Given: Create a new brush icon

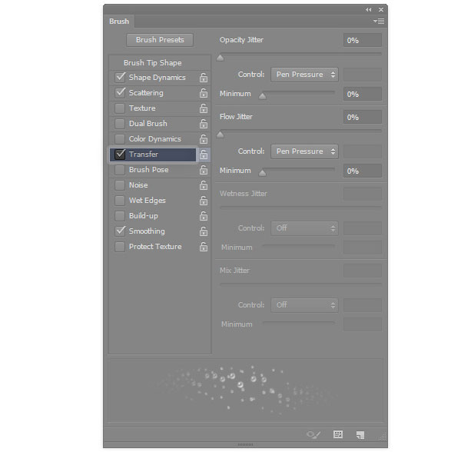Looking at the screenshot, I should (360, 435).
